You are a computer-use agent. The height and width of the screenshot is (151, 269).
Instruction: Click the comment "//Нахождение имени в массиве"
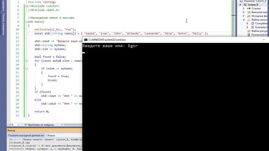click(51, 18)
